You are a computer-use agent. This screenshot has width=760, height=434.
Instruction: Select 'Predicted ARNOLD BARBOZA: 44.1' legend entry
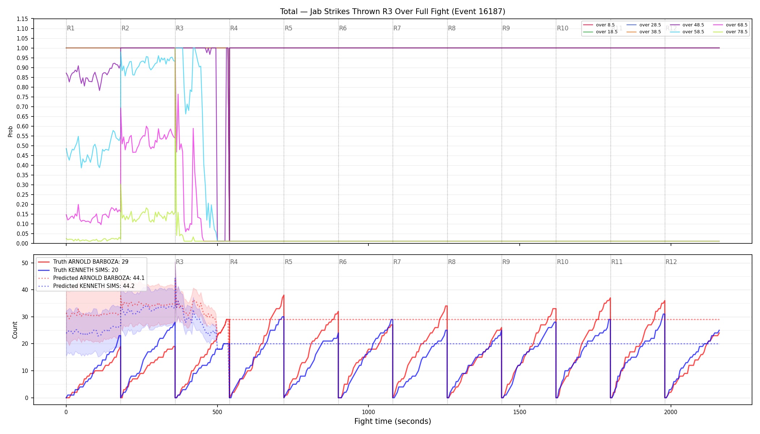tap(91, 278)
